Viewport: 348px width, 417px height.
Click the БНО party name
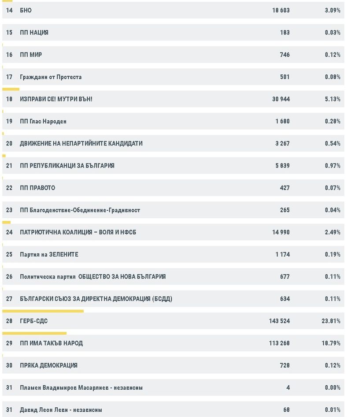pos(26,10)
